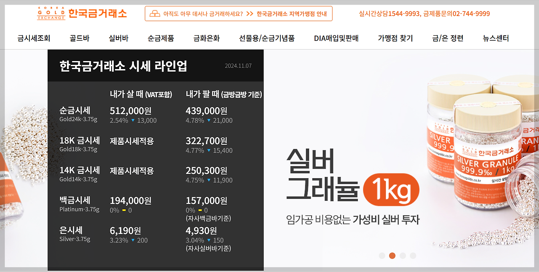Click the gold sell price 439,000원

click(x=206, y=111)
